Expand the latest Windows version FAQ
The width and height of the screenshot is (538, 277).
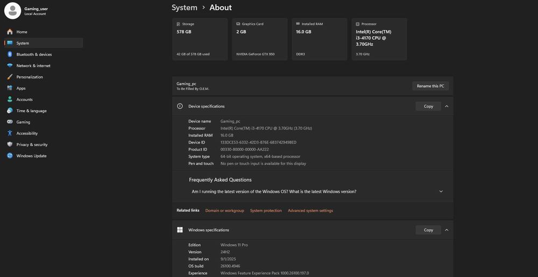(441, 191)
